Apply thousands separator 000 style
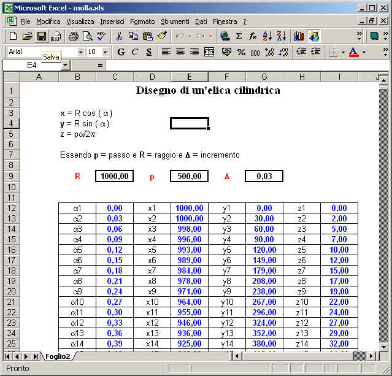 pyautogui.click(x=255, y=52)
